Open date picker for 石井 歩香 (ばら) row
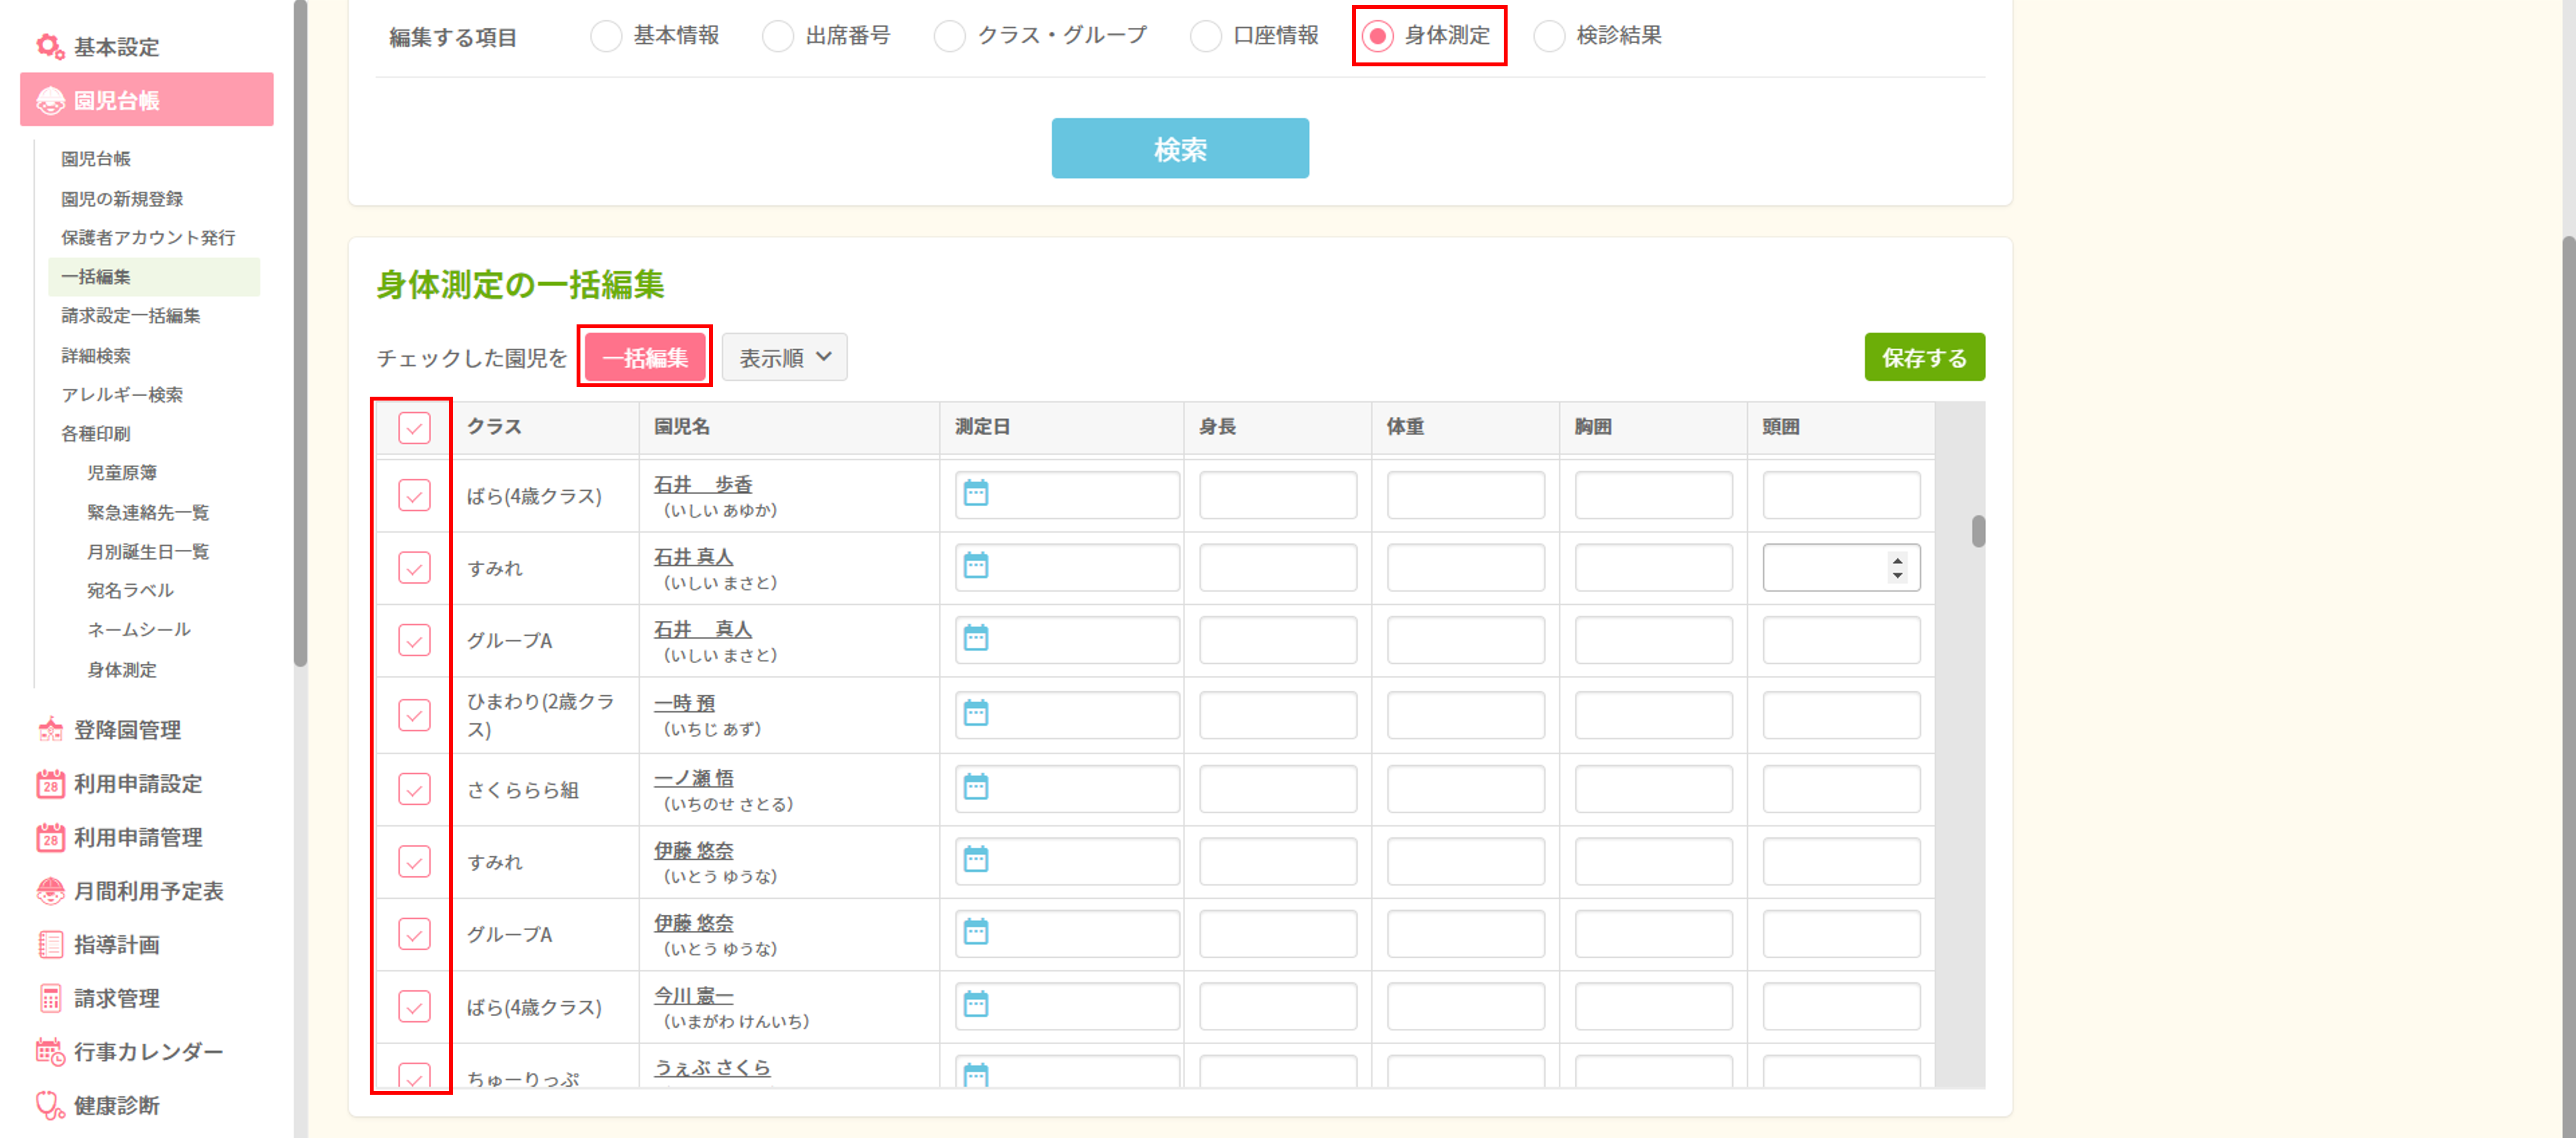This screenshot has width=2576, height=1138. pyautogui.click(x=976, y=493)
